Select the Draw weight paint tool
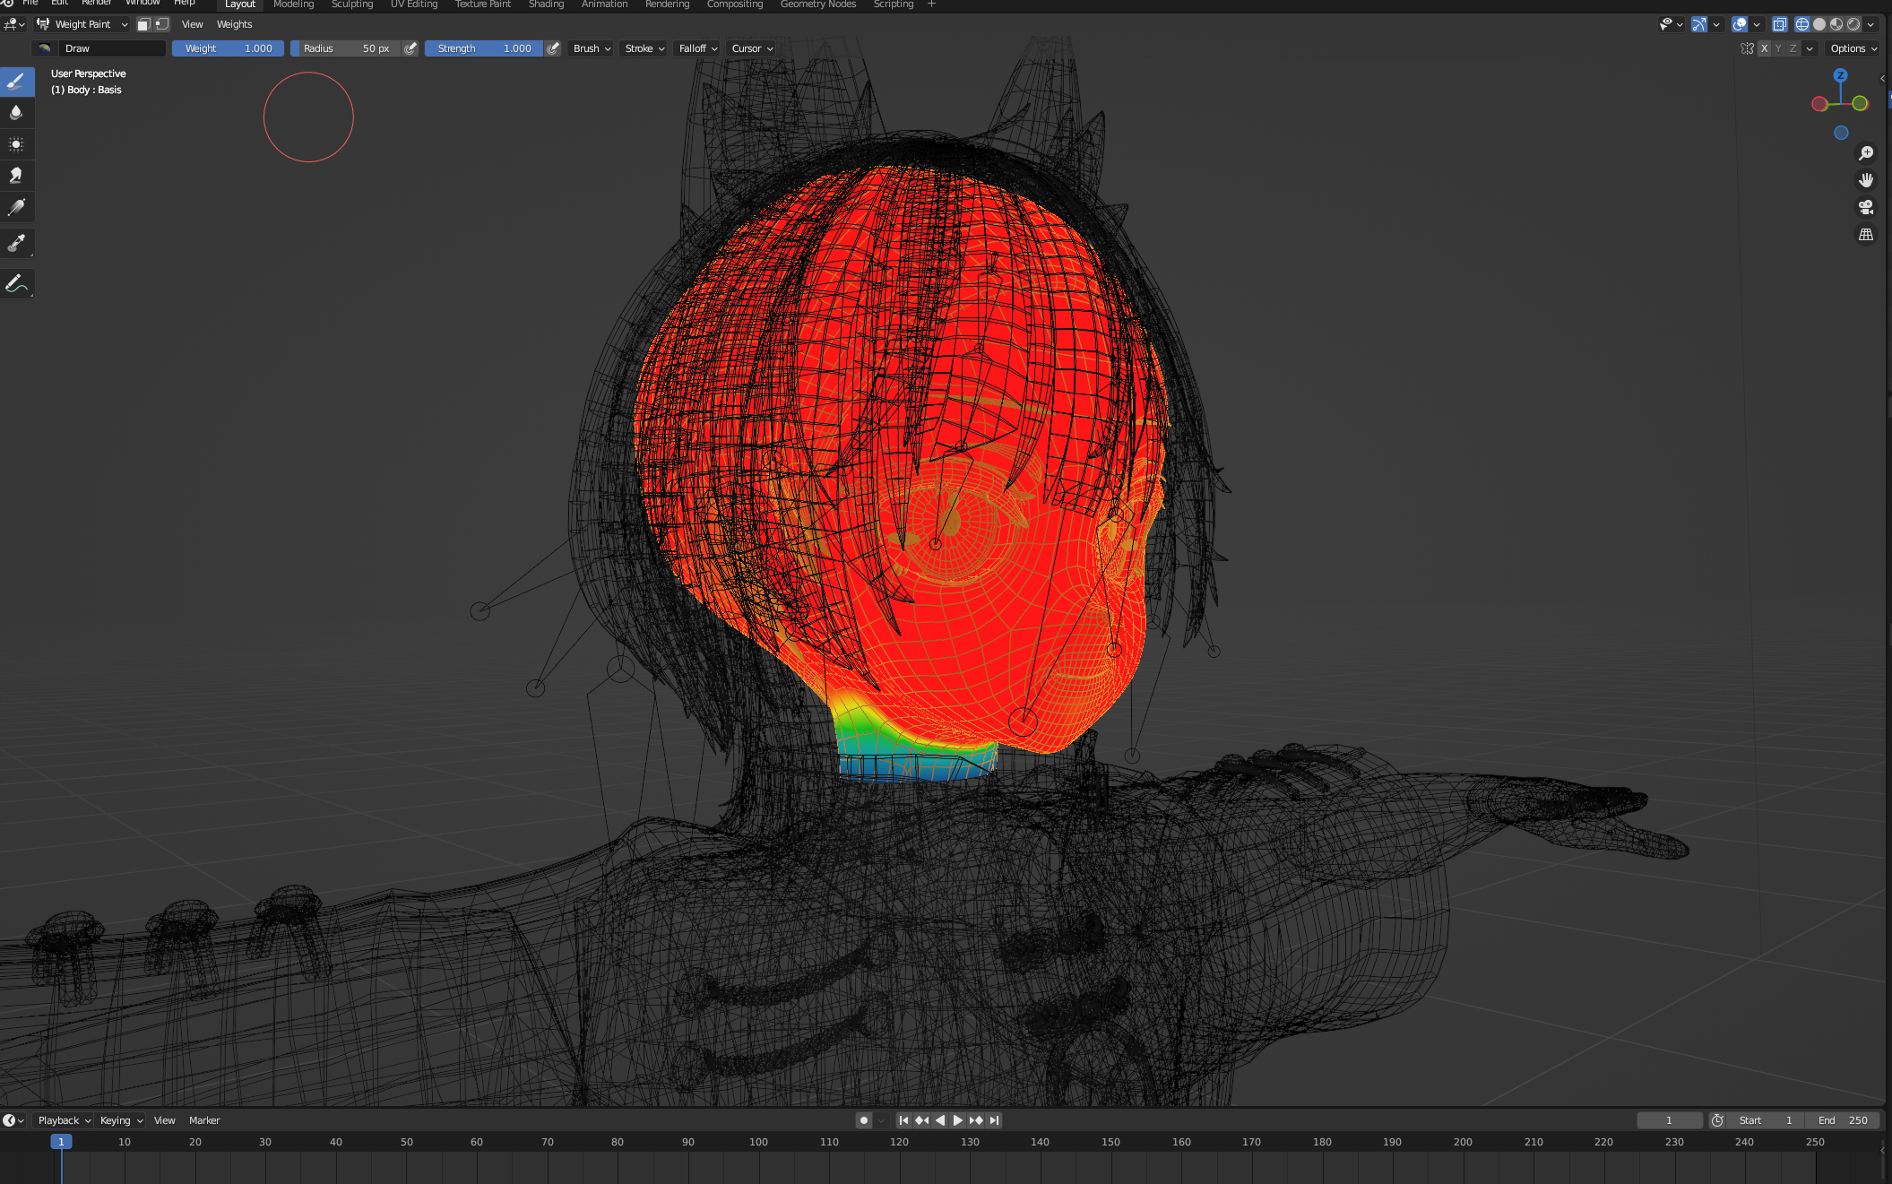Screen dimensions: 1892x1184 17,82
